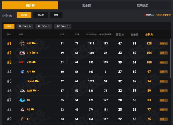The image size is (173, 125).
Task: Expand details for the AG row
Action: (164, 110)
